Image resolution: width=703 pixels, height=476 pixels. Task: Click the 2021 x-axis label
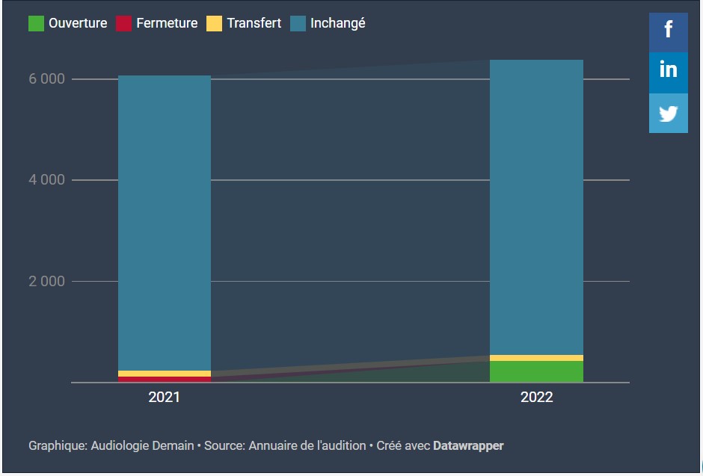[165, 398]
